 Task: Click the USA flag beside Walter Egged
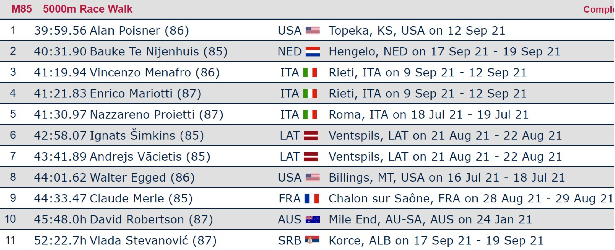click(x=312, y=178)
